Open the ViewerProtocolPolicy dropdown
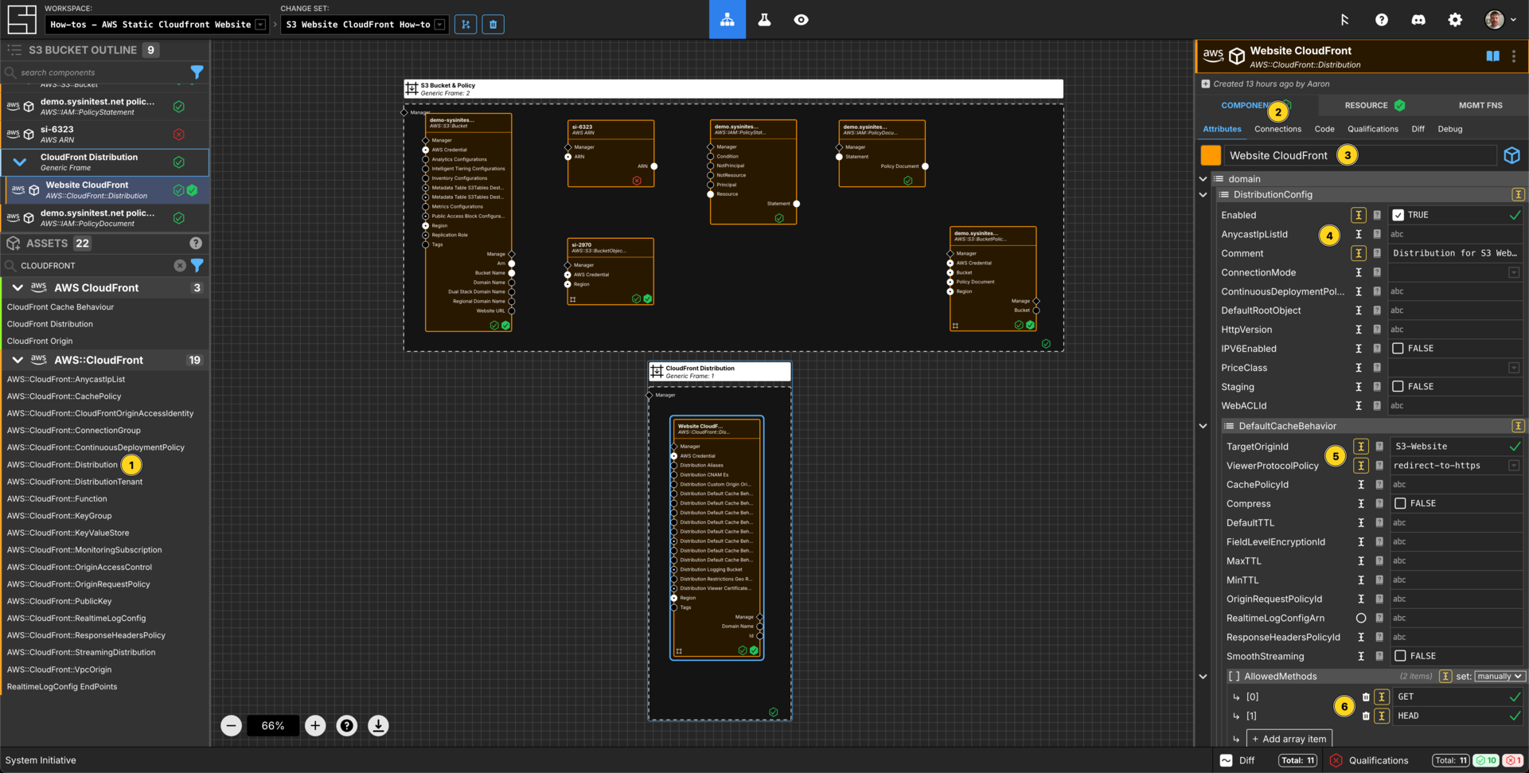Viewport: 1529px width, 773px height. tap(1456, 466)
